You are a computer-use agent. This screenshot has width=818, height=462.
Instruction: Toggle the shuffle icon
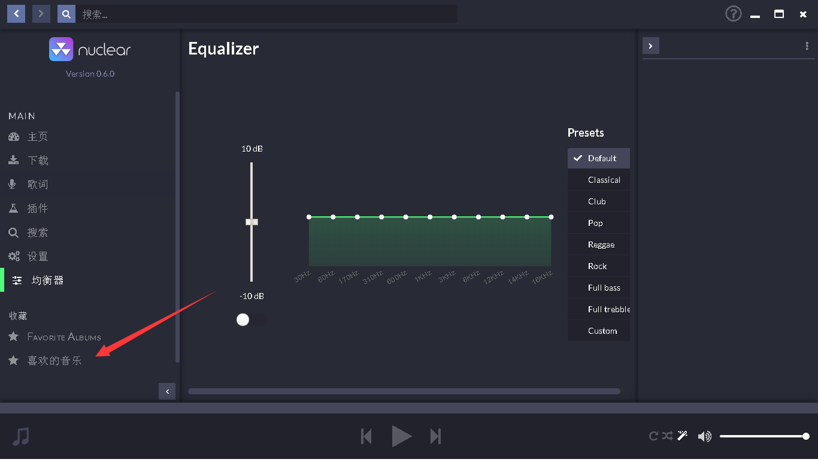click(x=668, y=436)
